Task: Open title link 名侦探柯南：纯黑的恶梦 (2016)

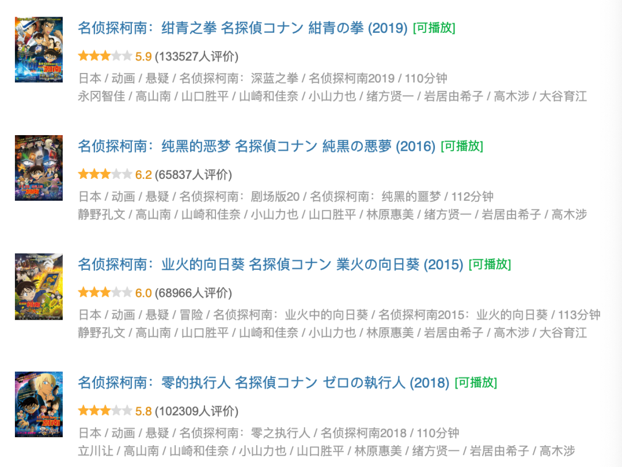Action: [x=257, y=147]
